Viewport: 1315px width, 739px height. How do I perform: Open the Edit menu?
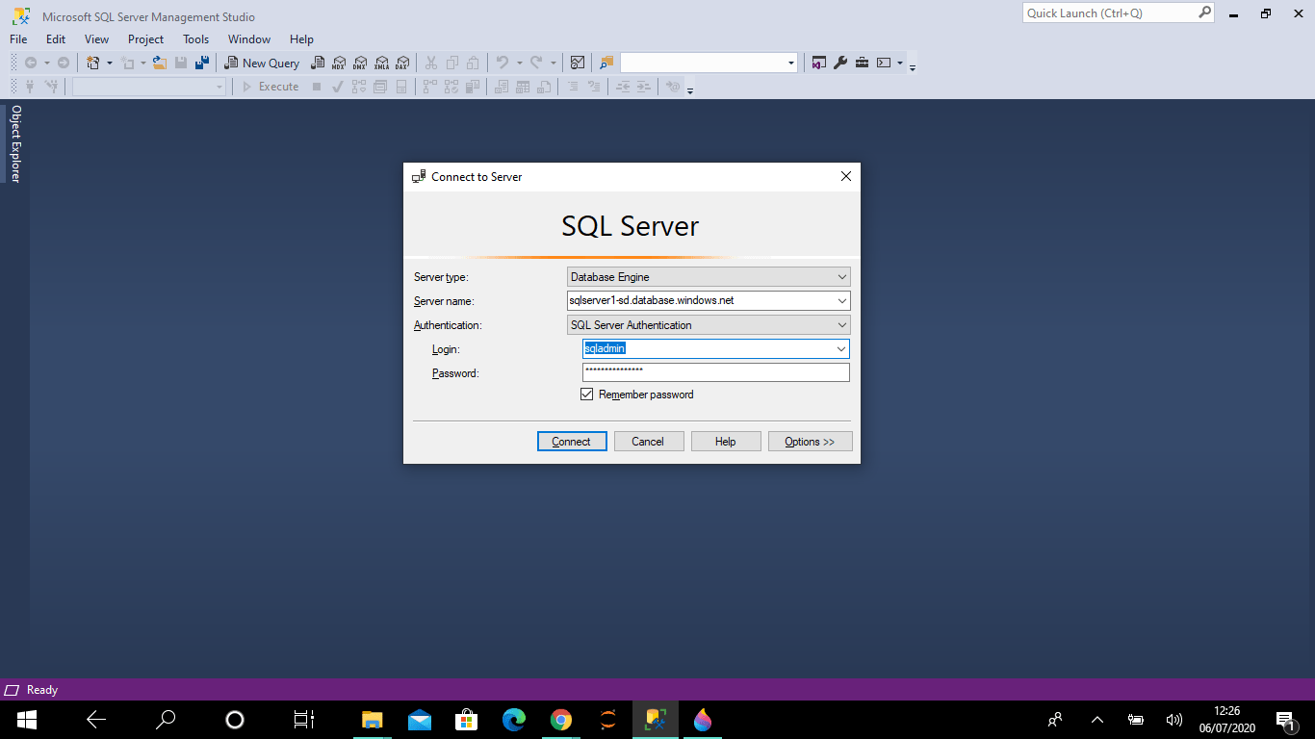[x=56, y=39]
